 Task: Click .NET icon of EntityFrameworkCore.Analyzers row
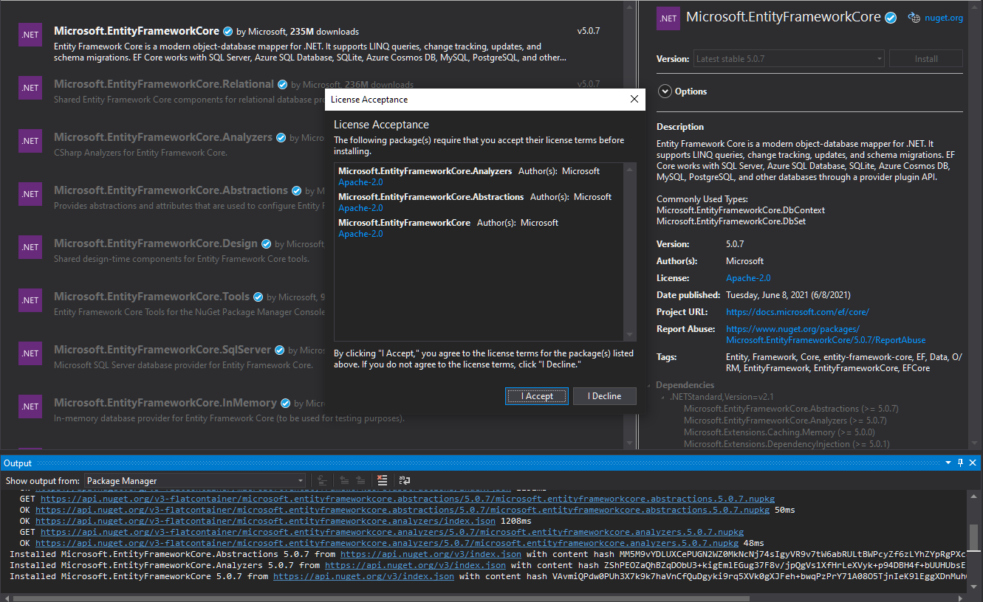coord(30,141)
